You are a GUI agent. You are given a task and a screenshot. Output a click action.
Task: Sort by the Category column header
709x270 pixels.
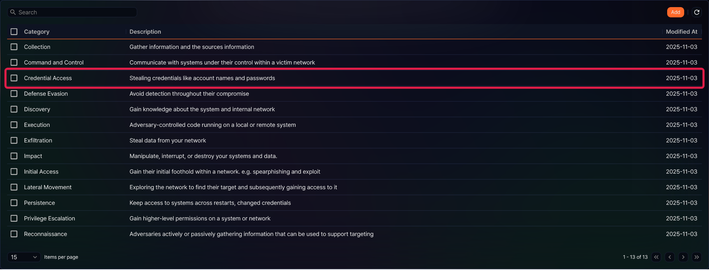pos(37,32)
